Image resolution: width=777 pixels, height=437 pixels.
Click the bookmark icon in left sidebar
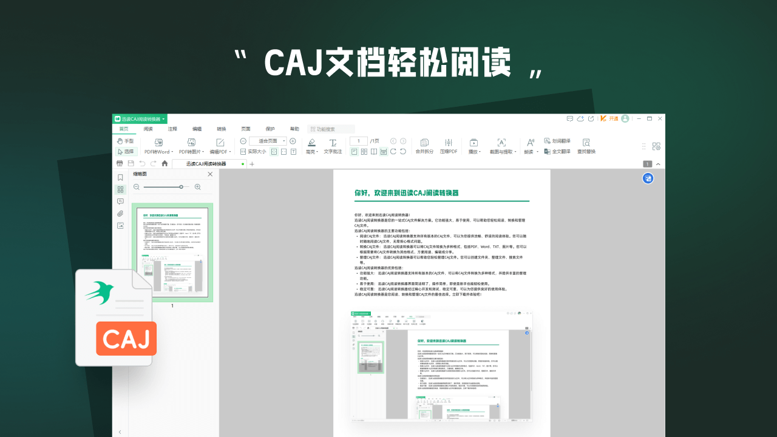pos(120,177)
